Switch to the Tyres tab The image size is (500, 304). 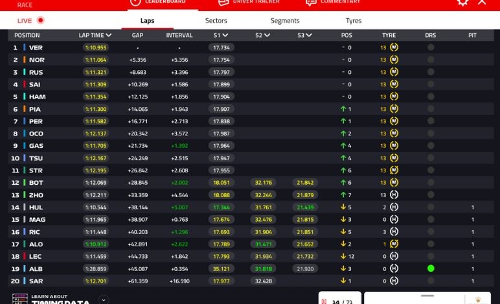354,21
